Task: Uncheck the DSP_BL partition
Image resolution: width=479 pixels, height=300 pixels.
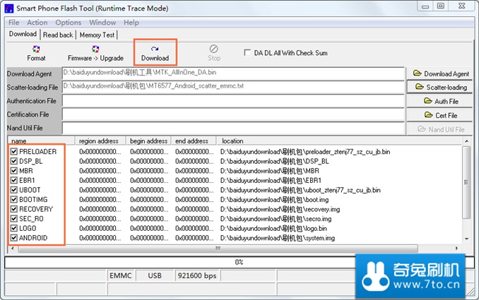Action: (13, 161)
